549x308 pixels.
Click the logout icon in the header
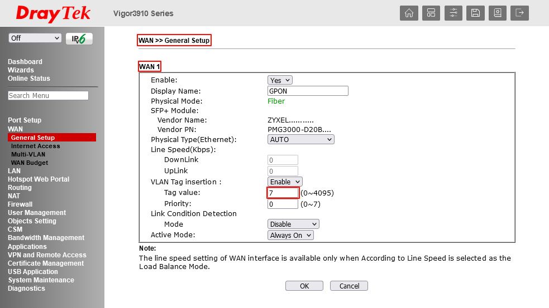(519, 13)
